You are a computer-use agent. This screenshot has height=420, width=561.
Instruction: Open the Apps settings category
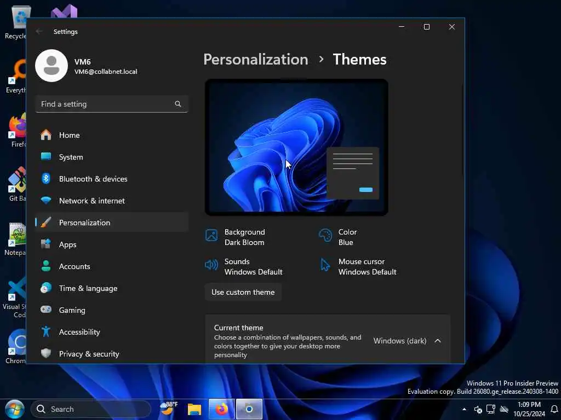point(112,244)
